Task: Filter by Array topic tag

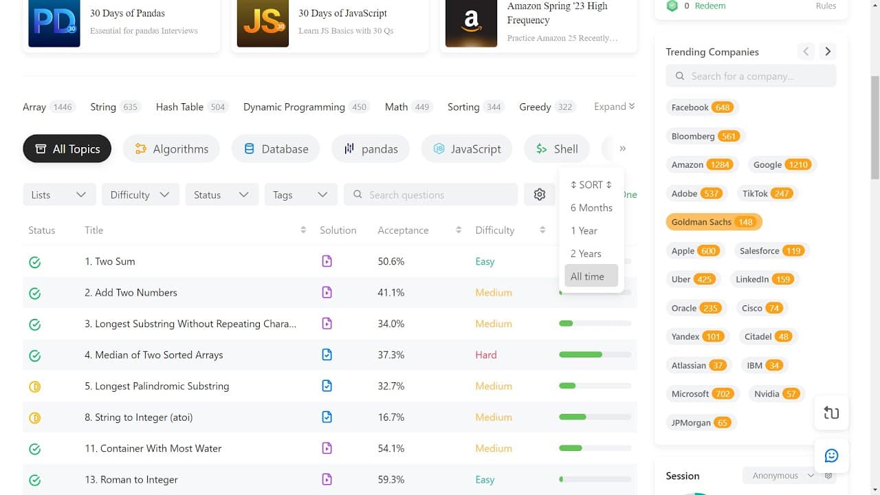Action: [48, 107]
